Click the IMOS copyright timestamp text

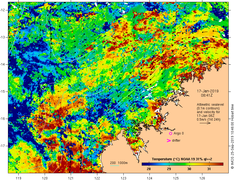pyautogui.click(x=232, y=137)
